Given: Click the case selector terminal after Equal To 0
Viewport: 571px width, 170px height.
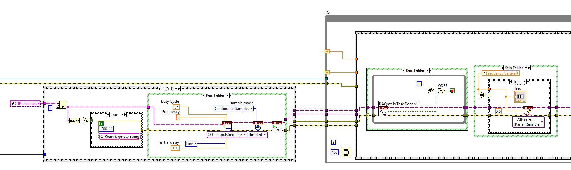Looking at the screenshot, I should pos(92,121).
